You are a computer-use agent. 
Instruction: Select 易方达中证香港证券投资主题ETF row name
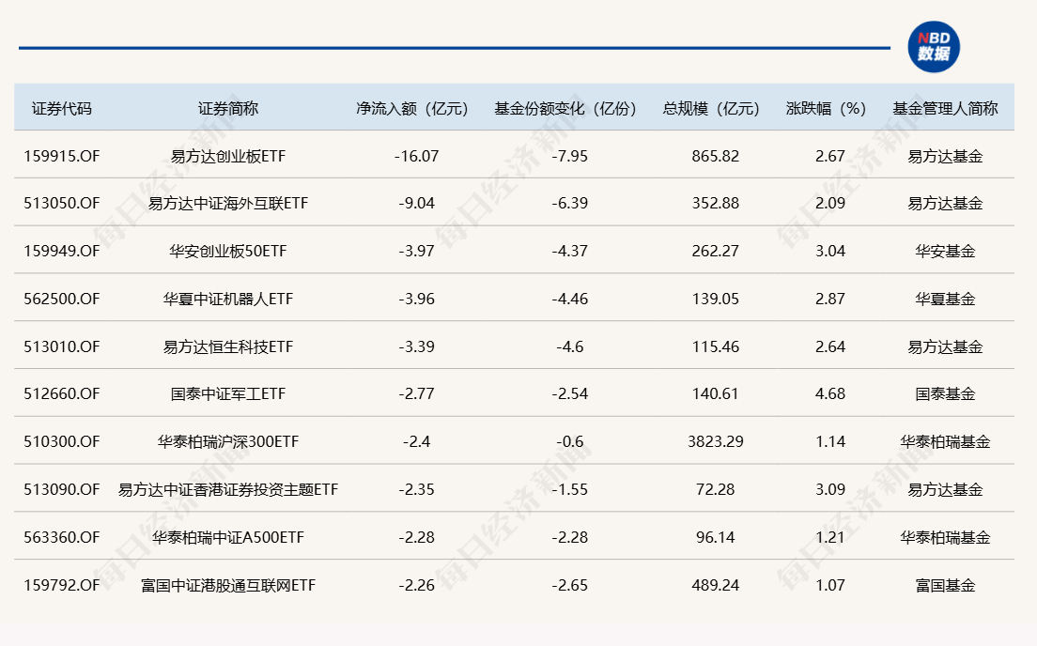point(227,490)
